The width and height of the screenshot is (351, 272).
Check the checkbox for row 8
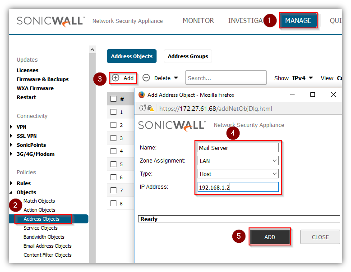pyautogui.click(x=114, y=204)
